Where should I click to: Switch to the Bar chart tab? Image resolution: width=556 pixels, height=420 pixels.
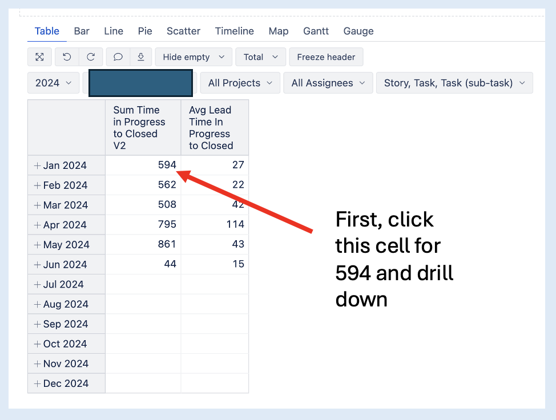pyautogui.click(x=82, y=31)
